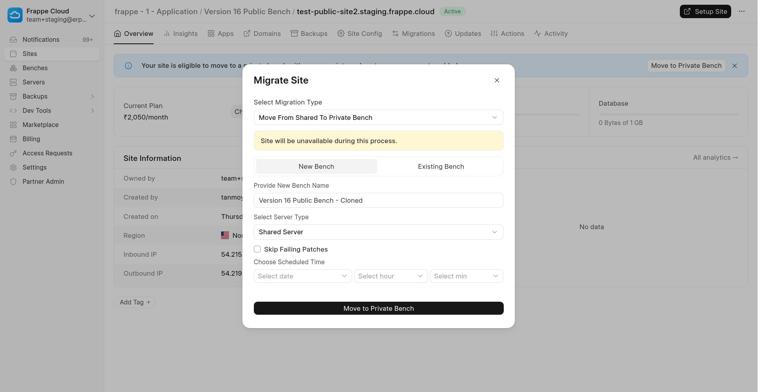Click the Benches icon in sidebar
This screenshot has width=758, height=392.
click(13, 68)
